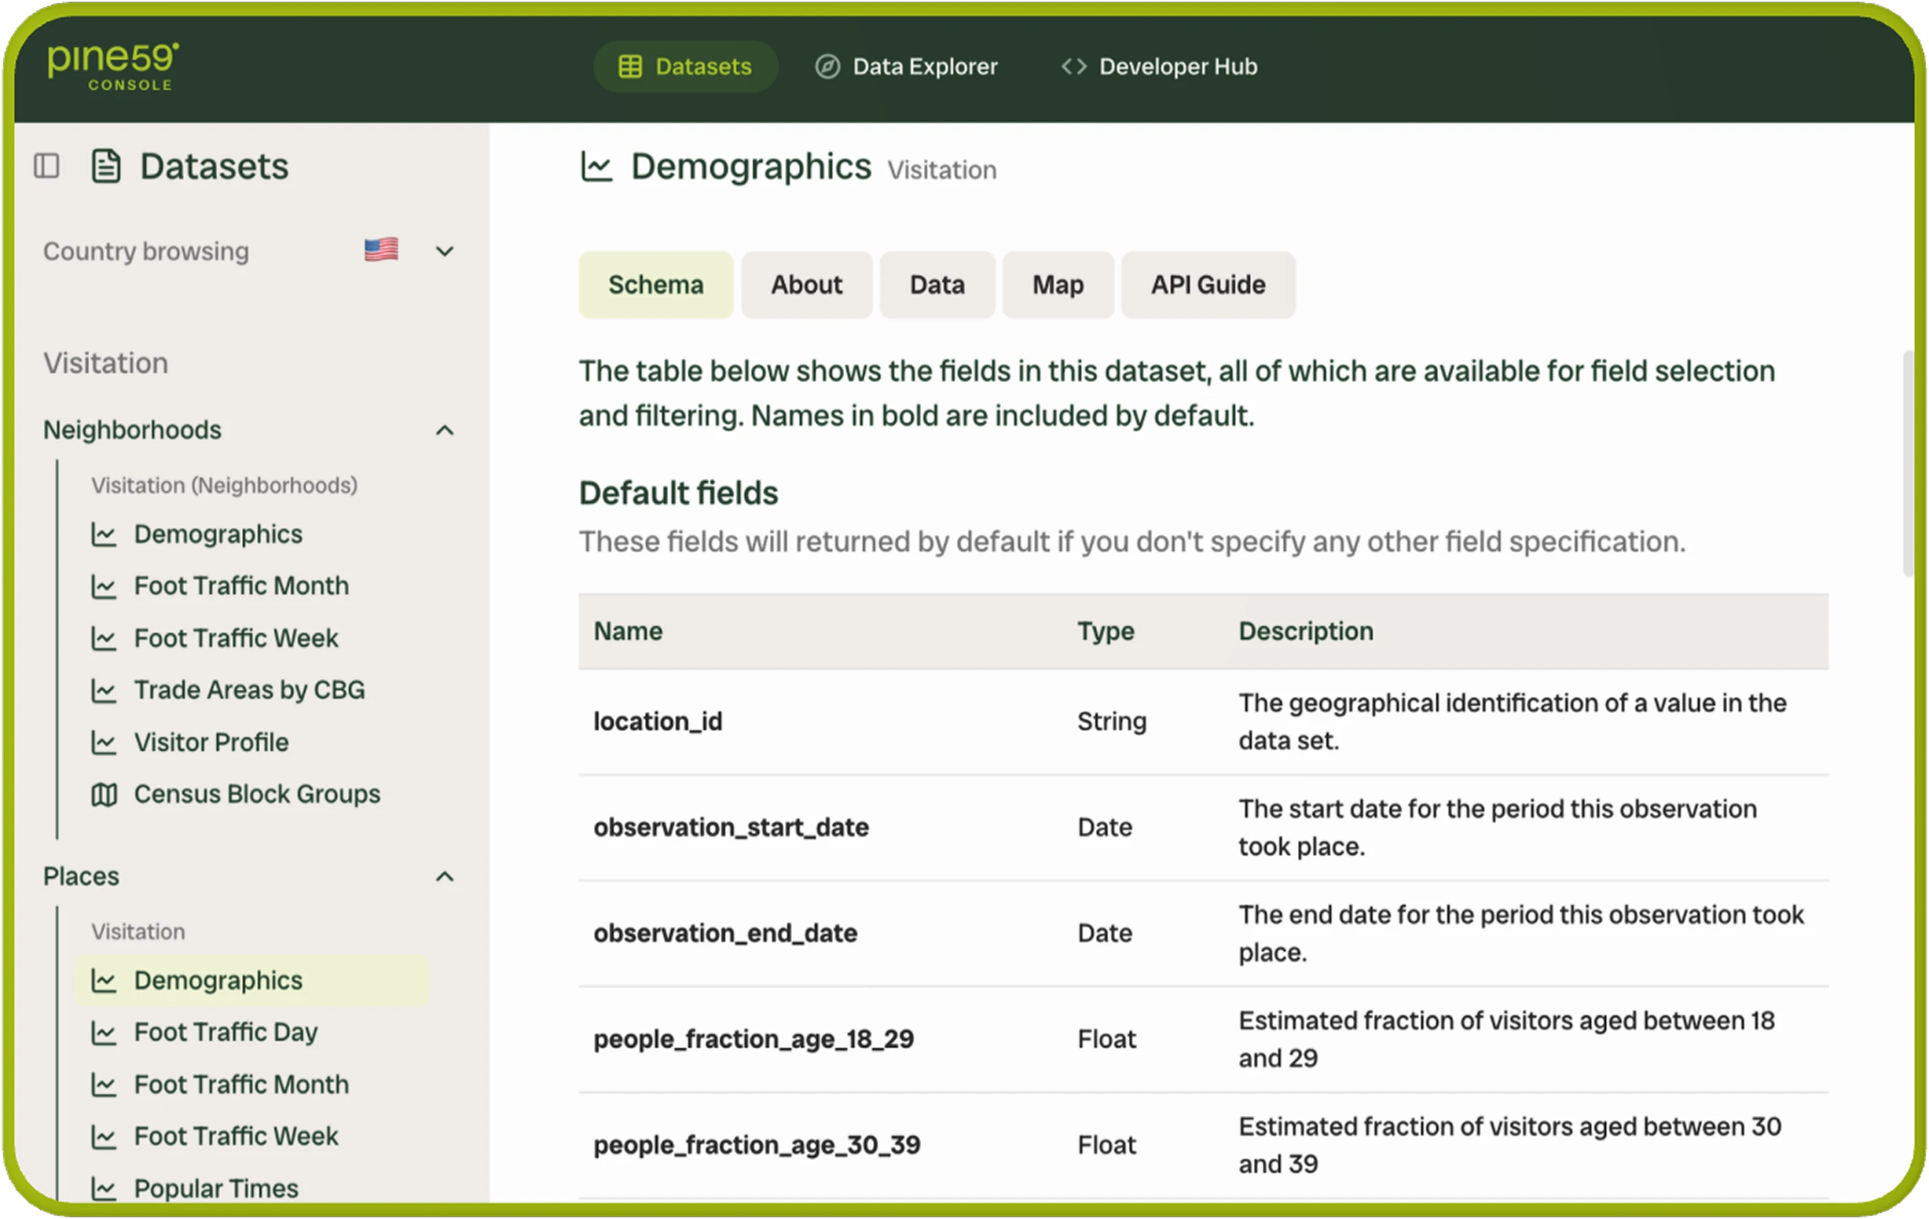Open the Datasets top navigation tab
This screenshot has width=1929, height=1219.
685,67
